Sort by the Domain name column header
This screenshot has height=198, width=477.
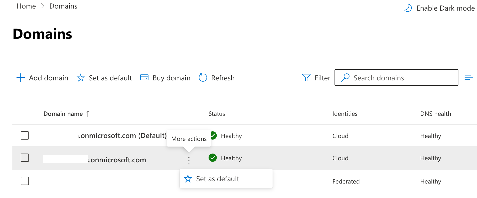pyautogui.click(x=63, y=114)
